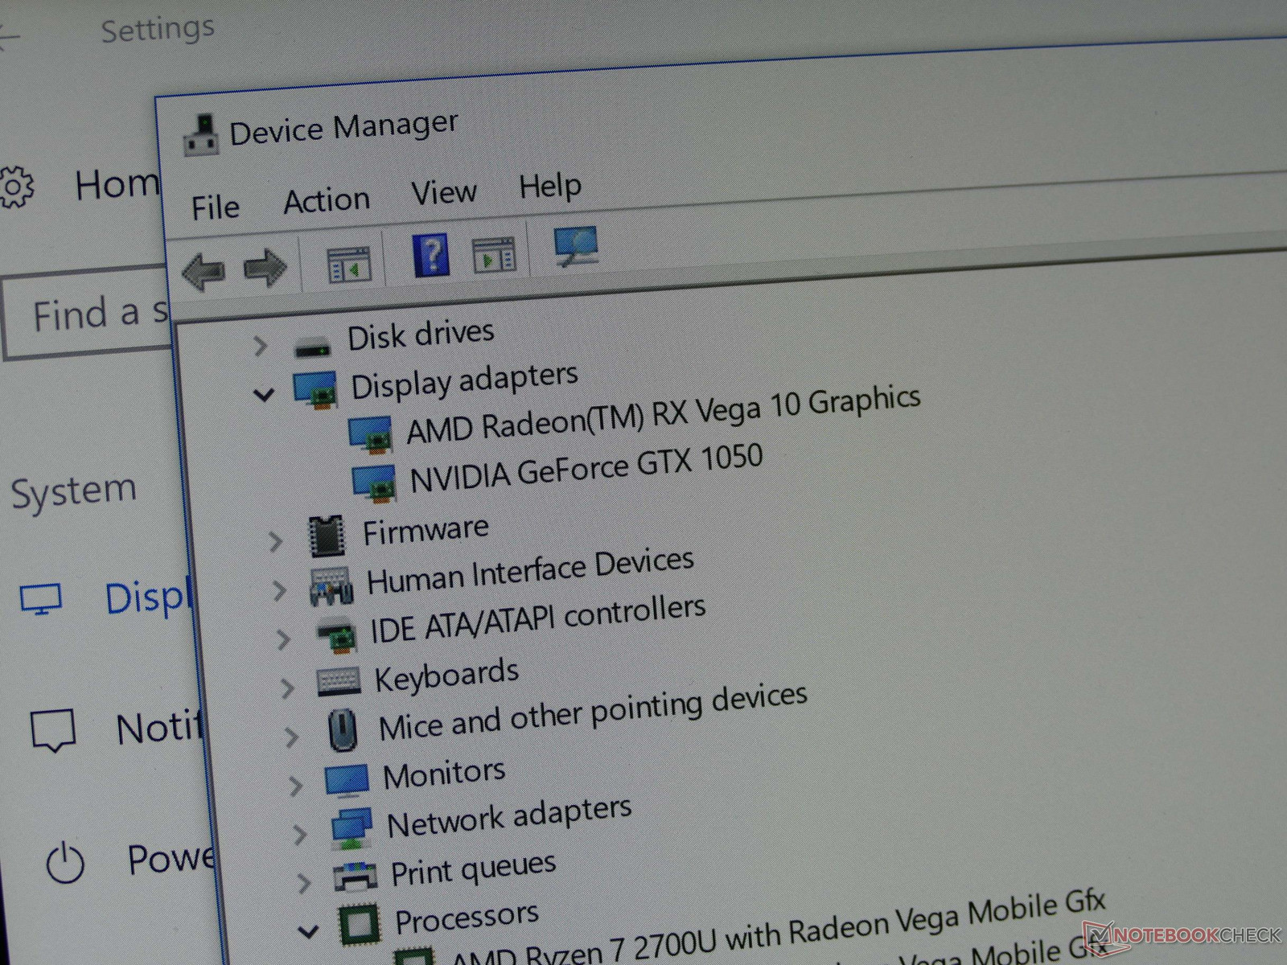Expand the Human Interface Devices node
Screen dimensions: 1287x965
coord(279,591)
